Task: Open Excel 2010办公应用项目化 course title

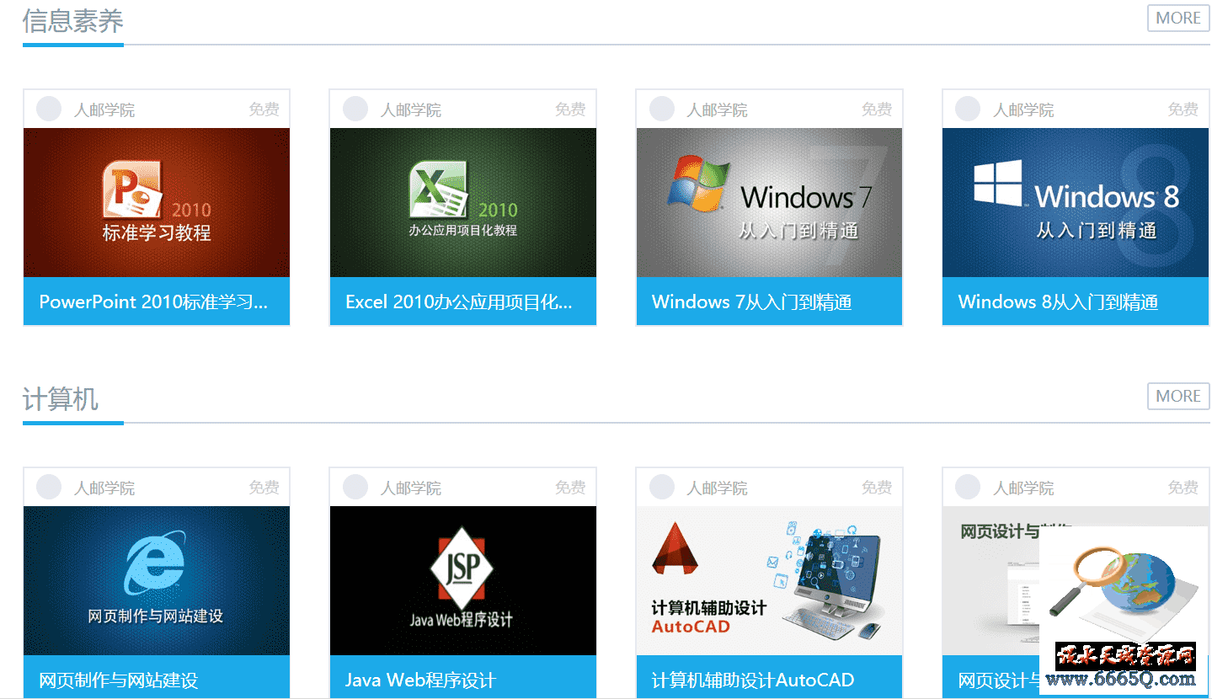Action: pyautogui.click(x=459, y=301)
